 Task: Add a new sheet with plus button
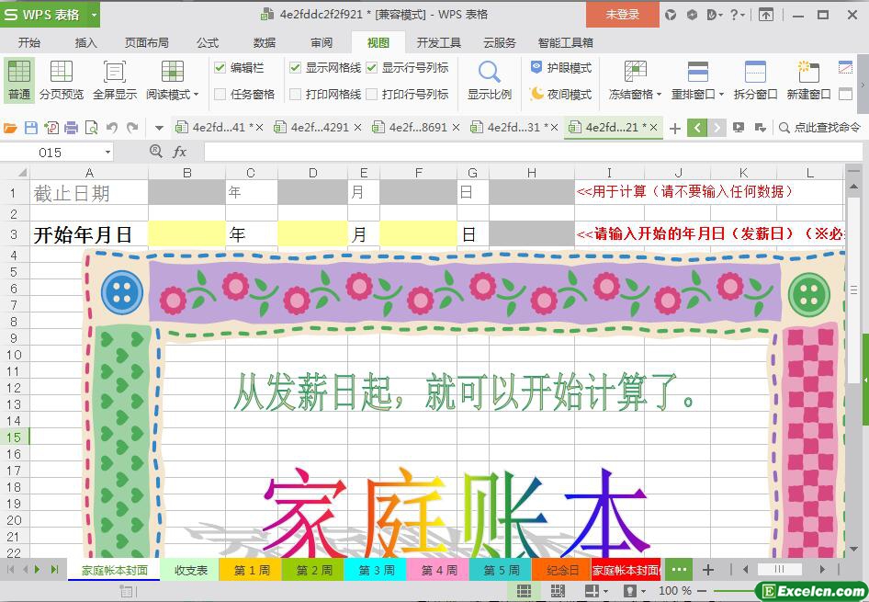[x=708, y=570]
